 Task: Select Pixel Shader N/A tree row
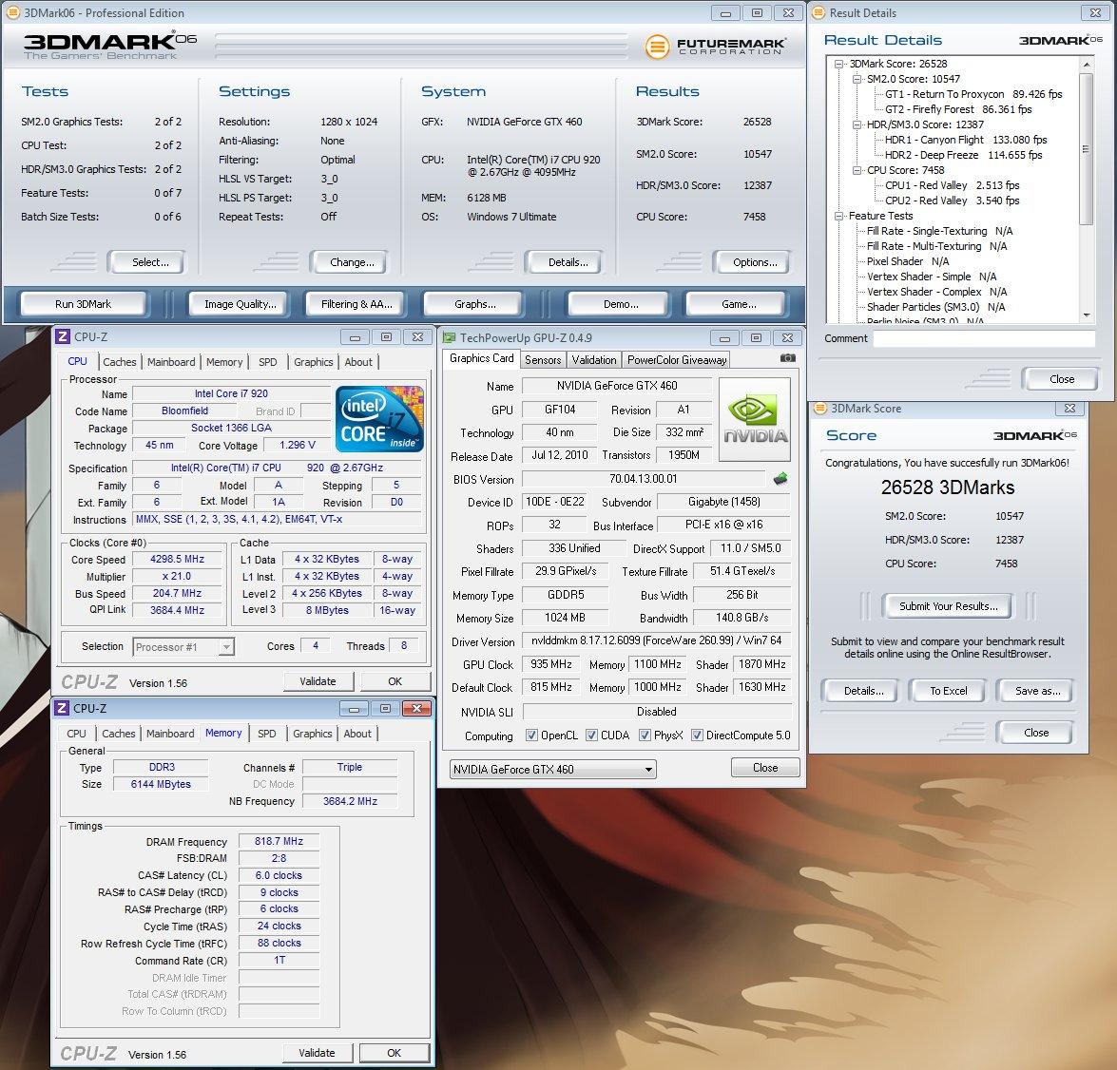pos(908,261)
